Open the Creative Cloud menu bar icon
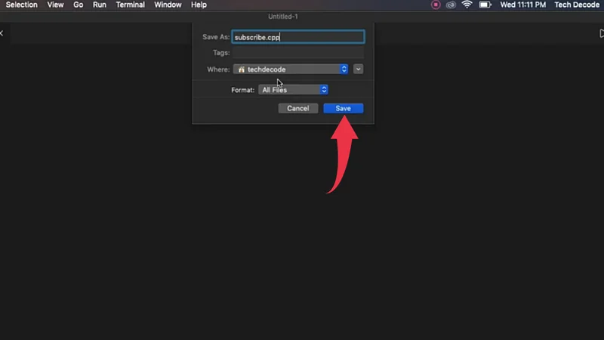The image size is (604, 340). point(451,5)
